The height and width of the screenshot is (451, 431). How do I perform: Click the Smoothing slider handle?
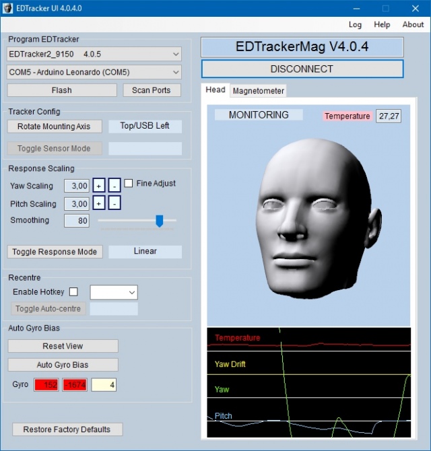160,221
